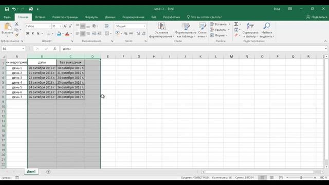Screen dimensions: 329x185
Task: Click the text orientation icon
Action: [x=94, y=26]
